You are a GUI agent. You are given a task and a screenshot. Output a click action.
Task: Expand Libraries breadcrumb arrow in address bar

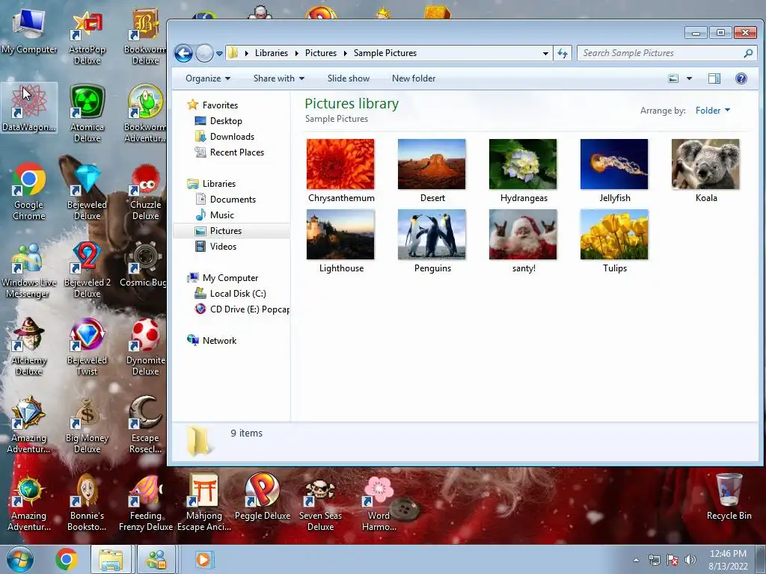point(296,53)
